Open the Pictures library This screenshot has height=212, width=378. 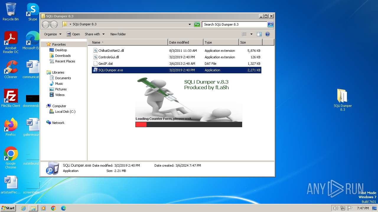[x=61, y=89]
